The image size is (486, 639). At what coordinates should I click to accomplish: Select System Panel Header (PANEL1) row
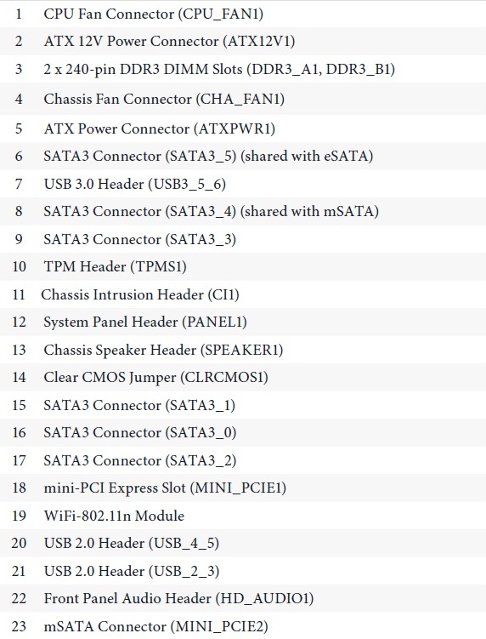pyautogui.click(x=243, y=322)
